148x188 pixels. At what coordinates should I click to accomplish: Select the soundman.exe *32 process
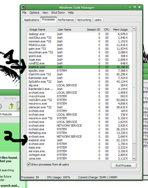(x=79, y=52)
